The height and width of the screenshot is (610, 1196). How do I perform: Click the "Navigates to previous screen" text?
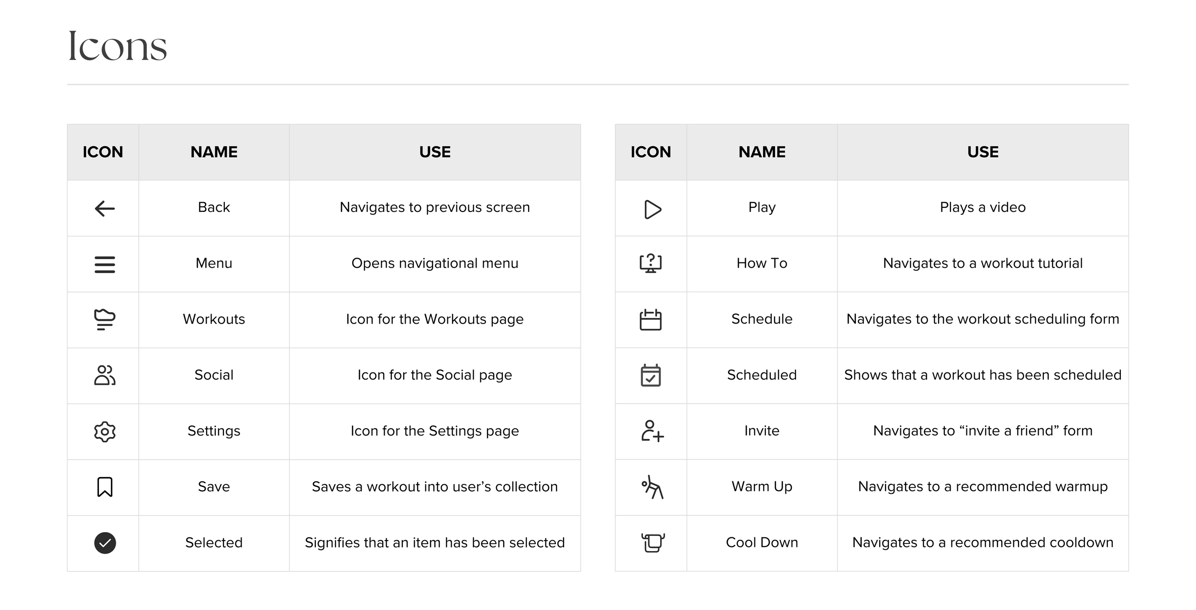434,207
